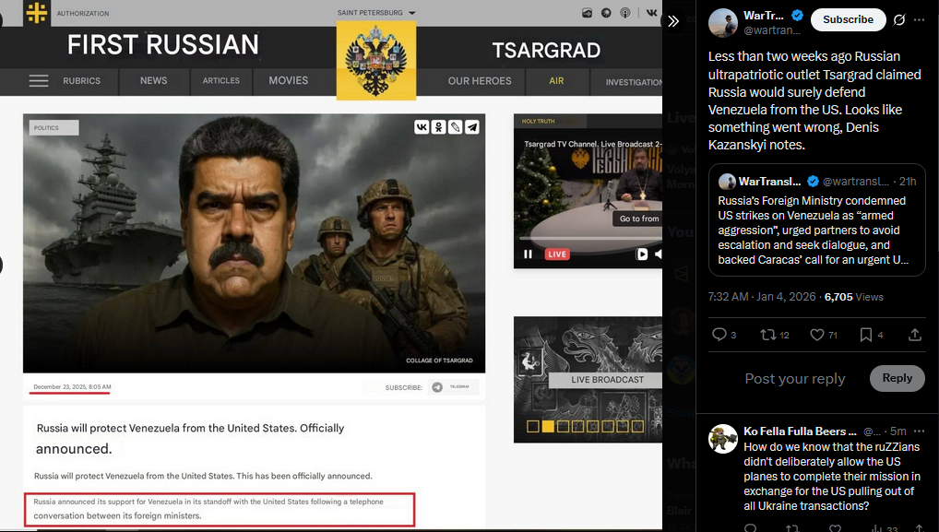
Task: Select the MOVIES navigation item
Action: (288, 81)
